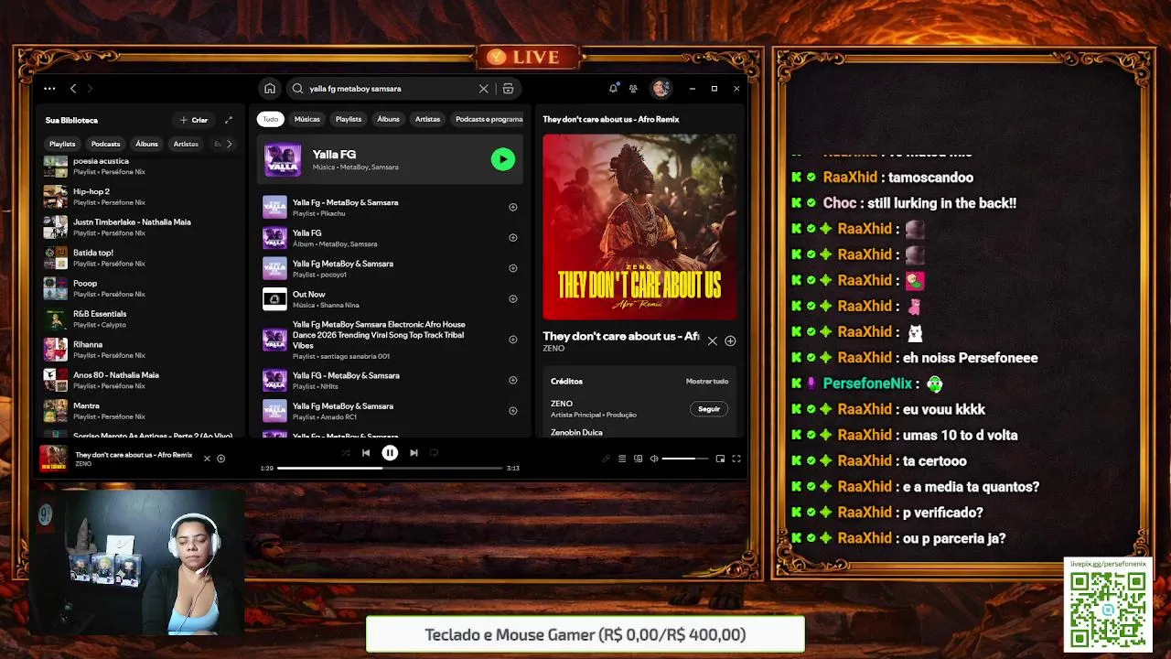Filter search results by Playlists
Viewport: 1171px width, 659px height.
[349, 119]
